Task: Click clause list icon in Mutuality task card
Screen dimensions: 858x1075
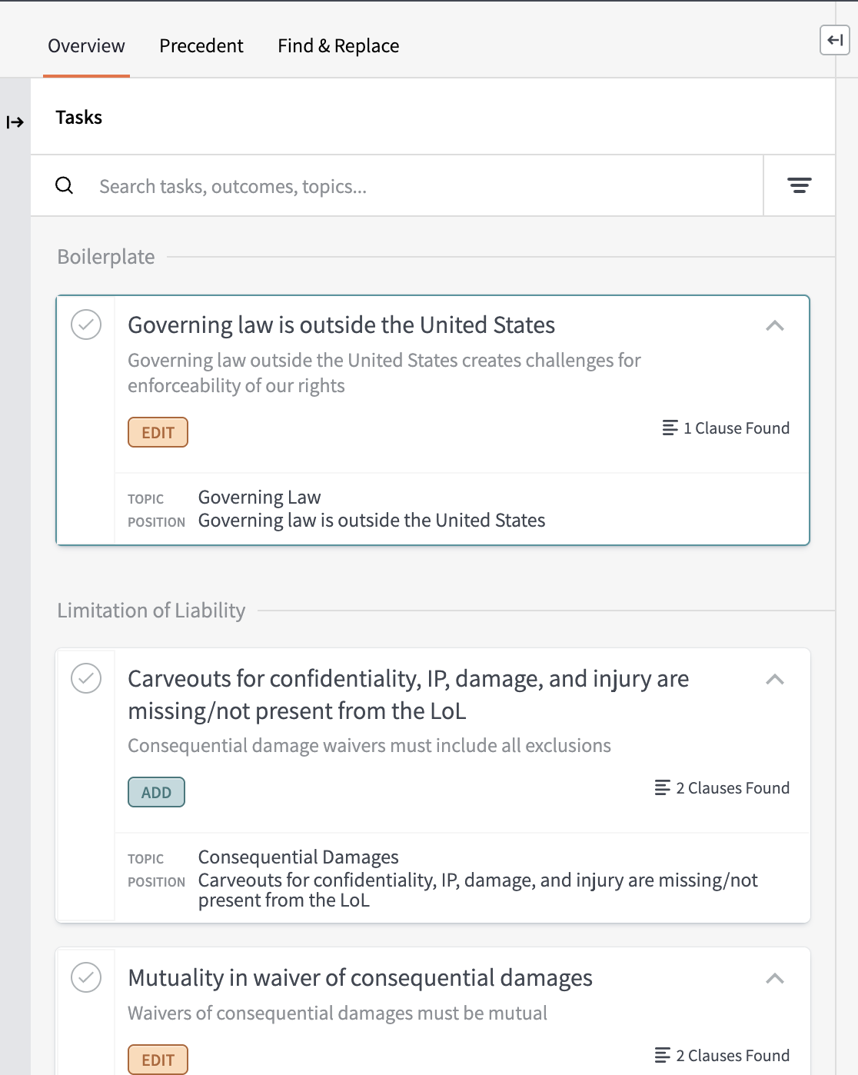Action: click(662, 1055)
